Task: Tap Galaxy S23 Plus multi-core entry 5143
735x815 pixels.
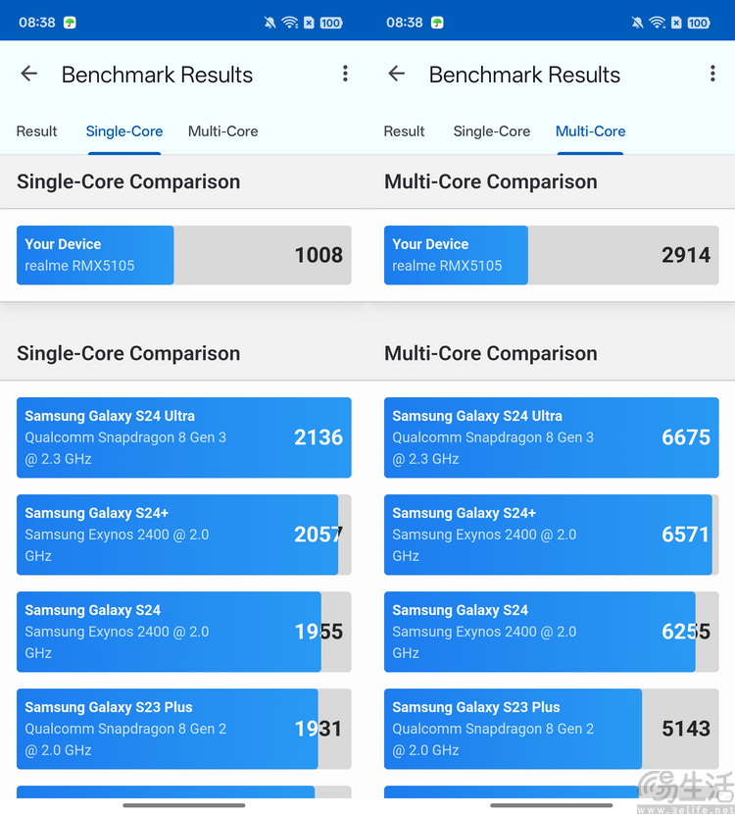Action: (x=551, y=729)
